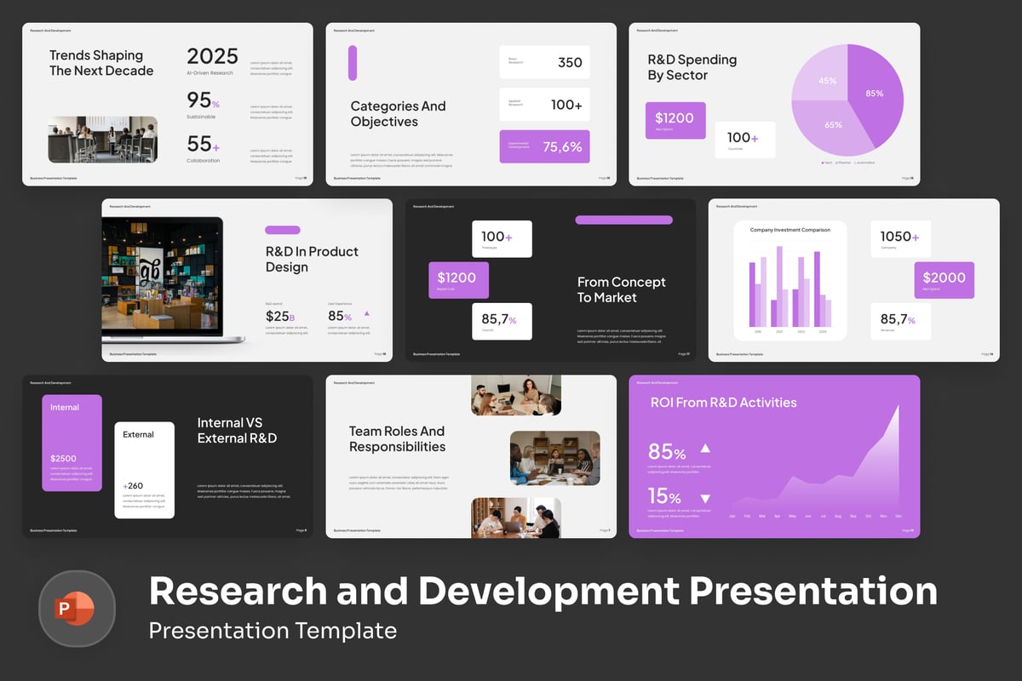
Task: Select the purple pill above R&D In Product Design
Action: point(283,230)
